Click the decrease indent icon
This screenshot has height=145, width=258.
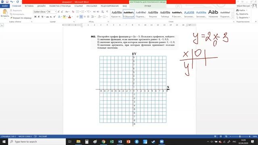tap(94, 12)
